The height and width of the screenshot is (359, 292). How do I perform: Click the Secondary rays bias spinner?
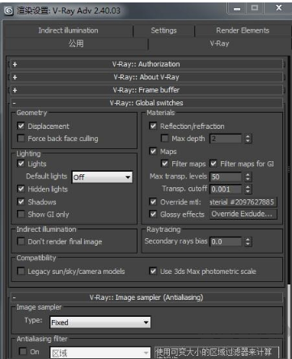pyautogui.click(x=248, y=241)
